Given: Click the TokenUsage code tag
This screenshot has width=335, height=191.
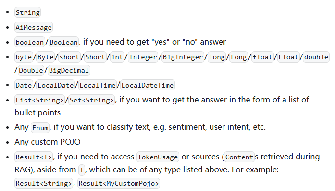Looking at the screenshot, I should pyautogui.click(x=158, y=157).
